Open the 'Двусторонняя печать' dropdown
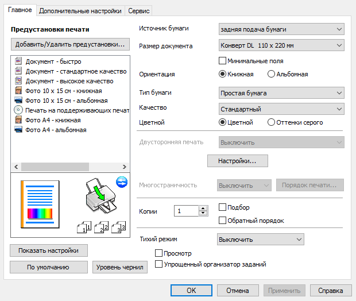 coord(281,142)
